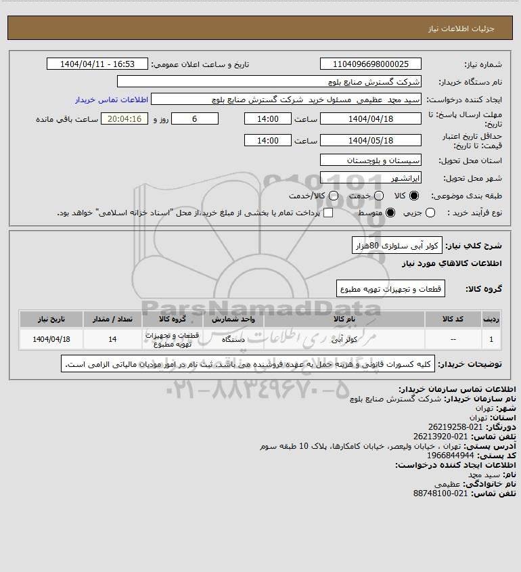Click the family name value عظیمی

click(447, 484)
